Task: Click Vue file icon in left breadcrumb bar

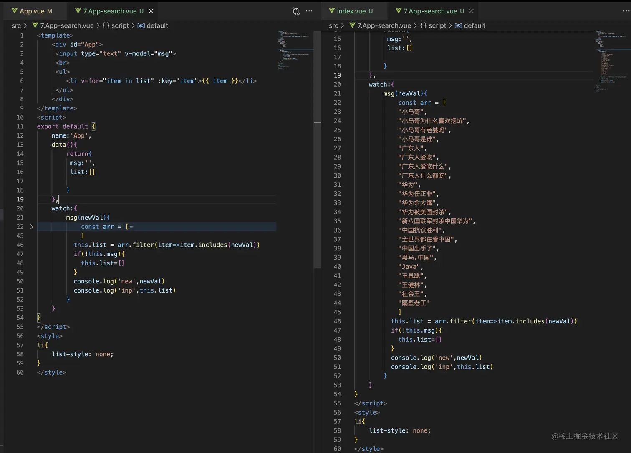Action: (35, 25)
